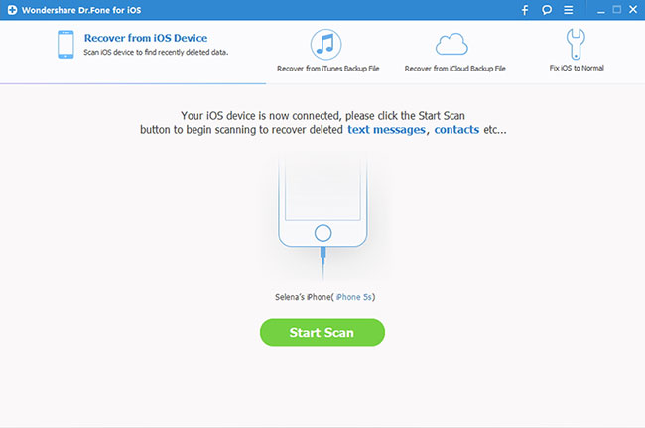Click the Facebook icon in title bar
The width and height of the screenshot is (645, 428).
tap(525, 10)
